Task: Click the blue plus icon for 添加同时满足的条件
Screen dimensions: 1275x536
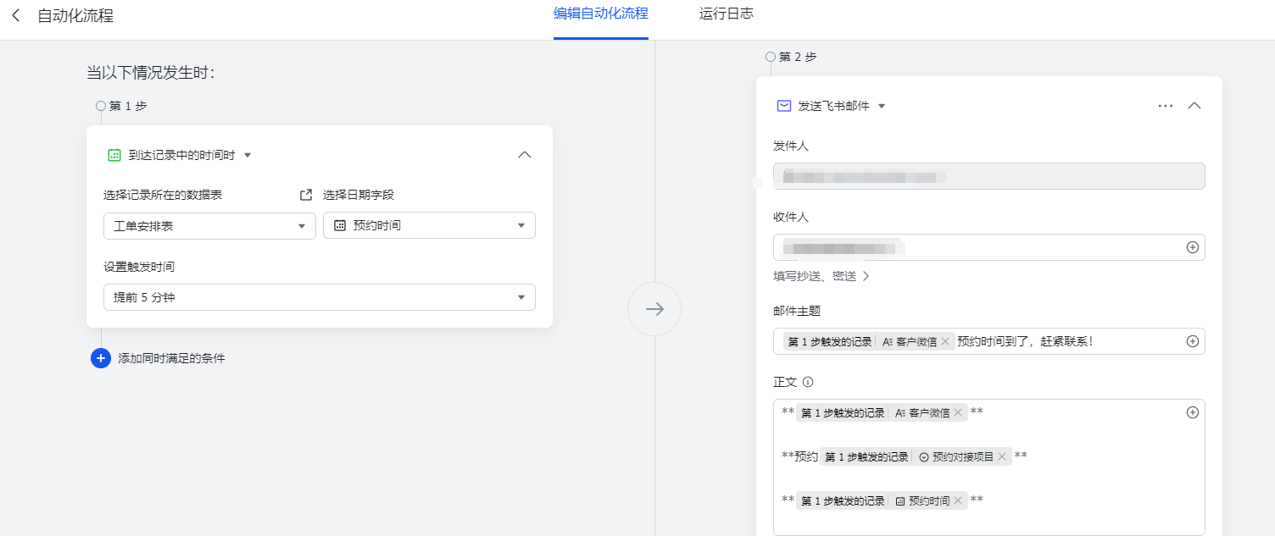Action: coord(101,358)
